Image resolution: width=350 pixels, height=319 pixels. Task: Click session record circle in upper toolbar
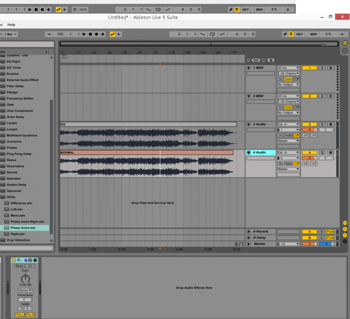(x=75, y=9)
